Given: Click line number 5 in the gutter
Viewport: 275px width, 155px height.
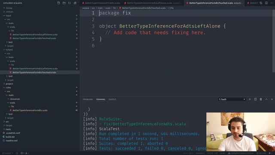Looking at the screenshot, I should point(93,39).
